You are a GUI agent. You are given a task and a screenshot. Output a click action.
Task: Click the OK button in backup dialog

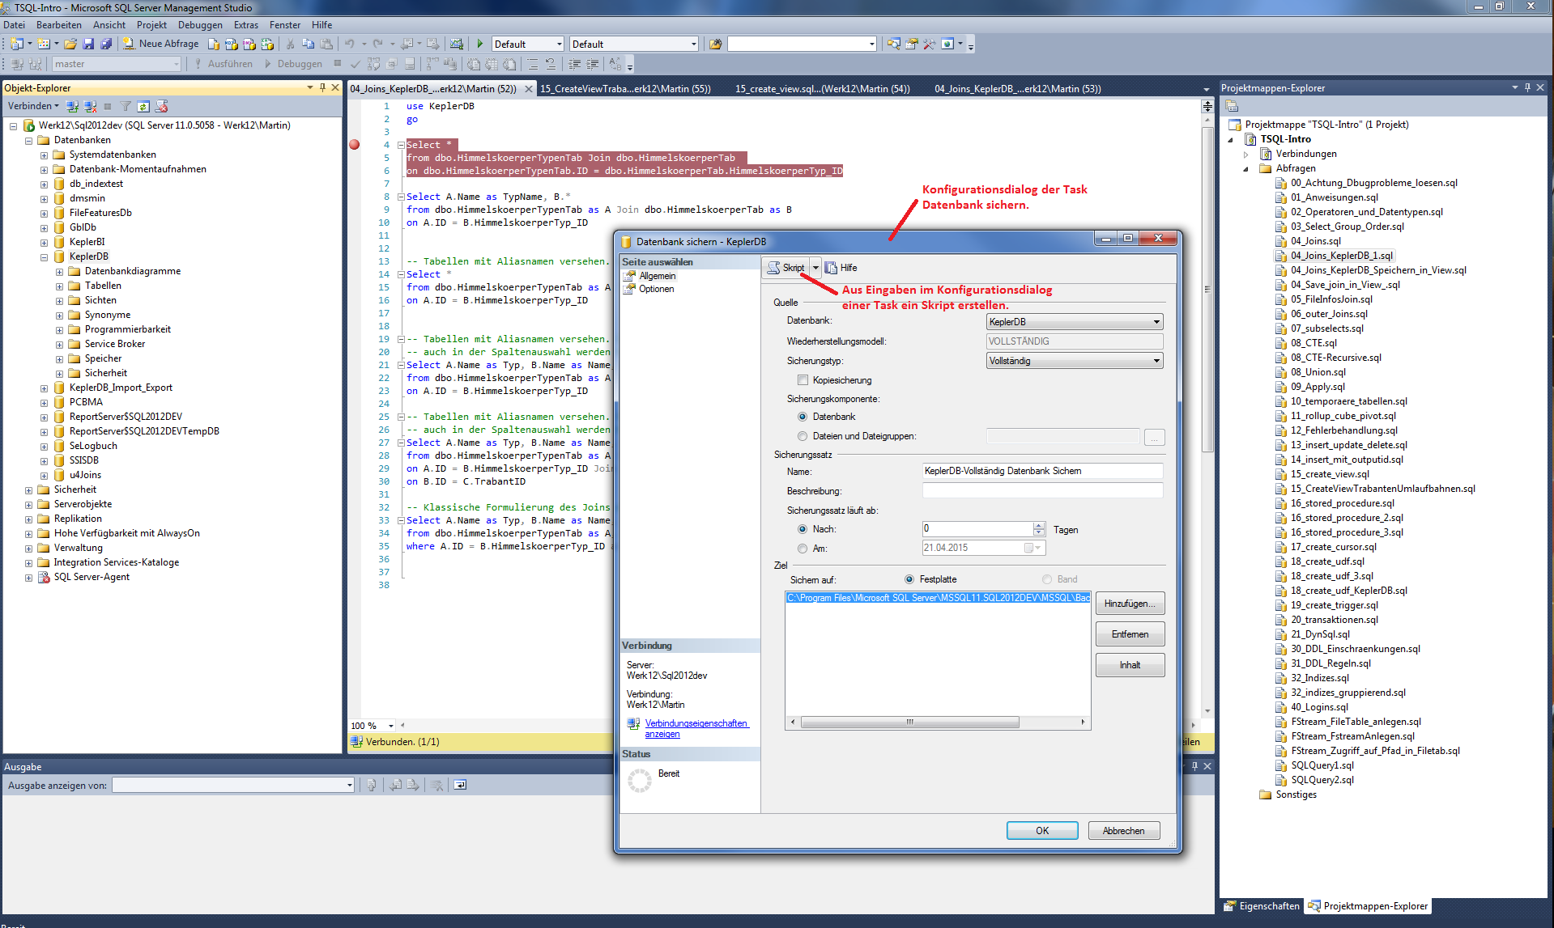tap(1042, 831)
